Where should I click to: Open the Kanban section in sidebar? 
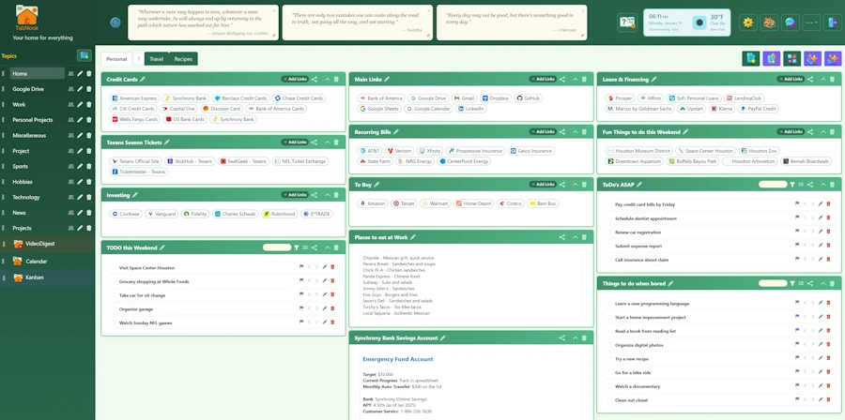click(35, 277)
